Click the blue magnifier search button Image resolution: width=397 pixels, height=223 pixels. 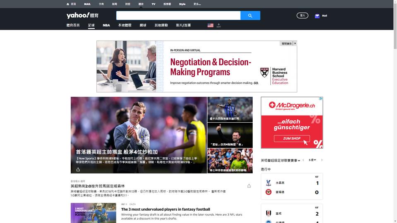tap(250, 15)
